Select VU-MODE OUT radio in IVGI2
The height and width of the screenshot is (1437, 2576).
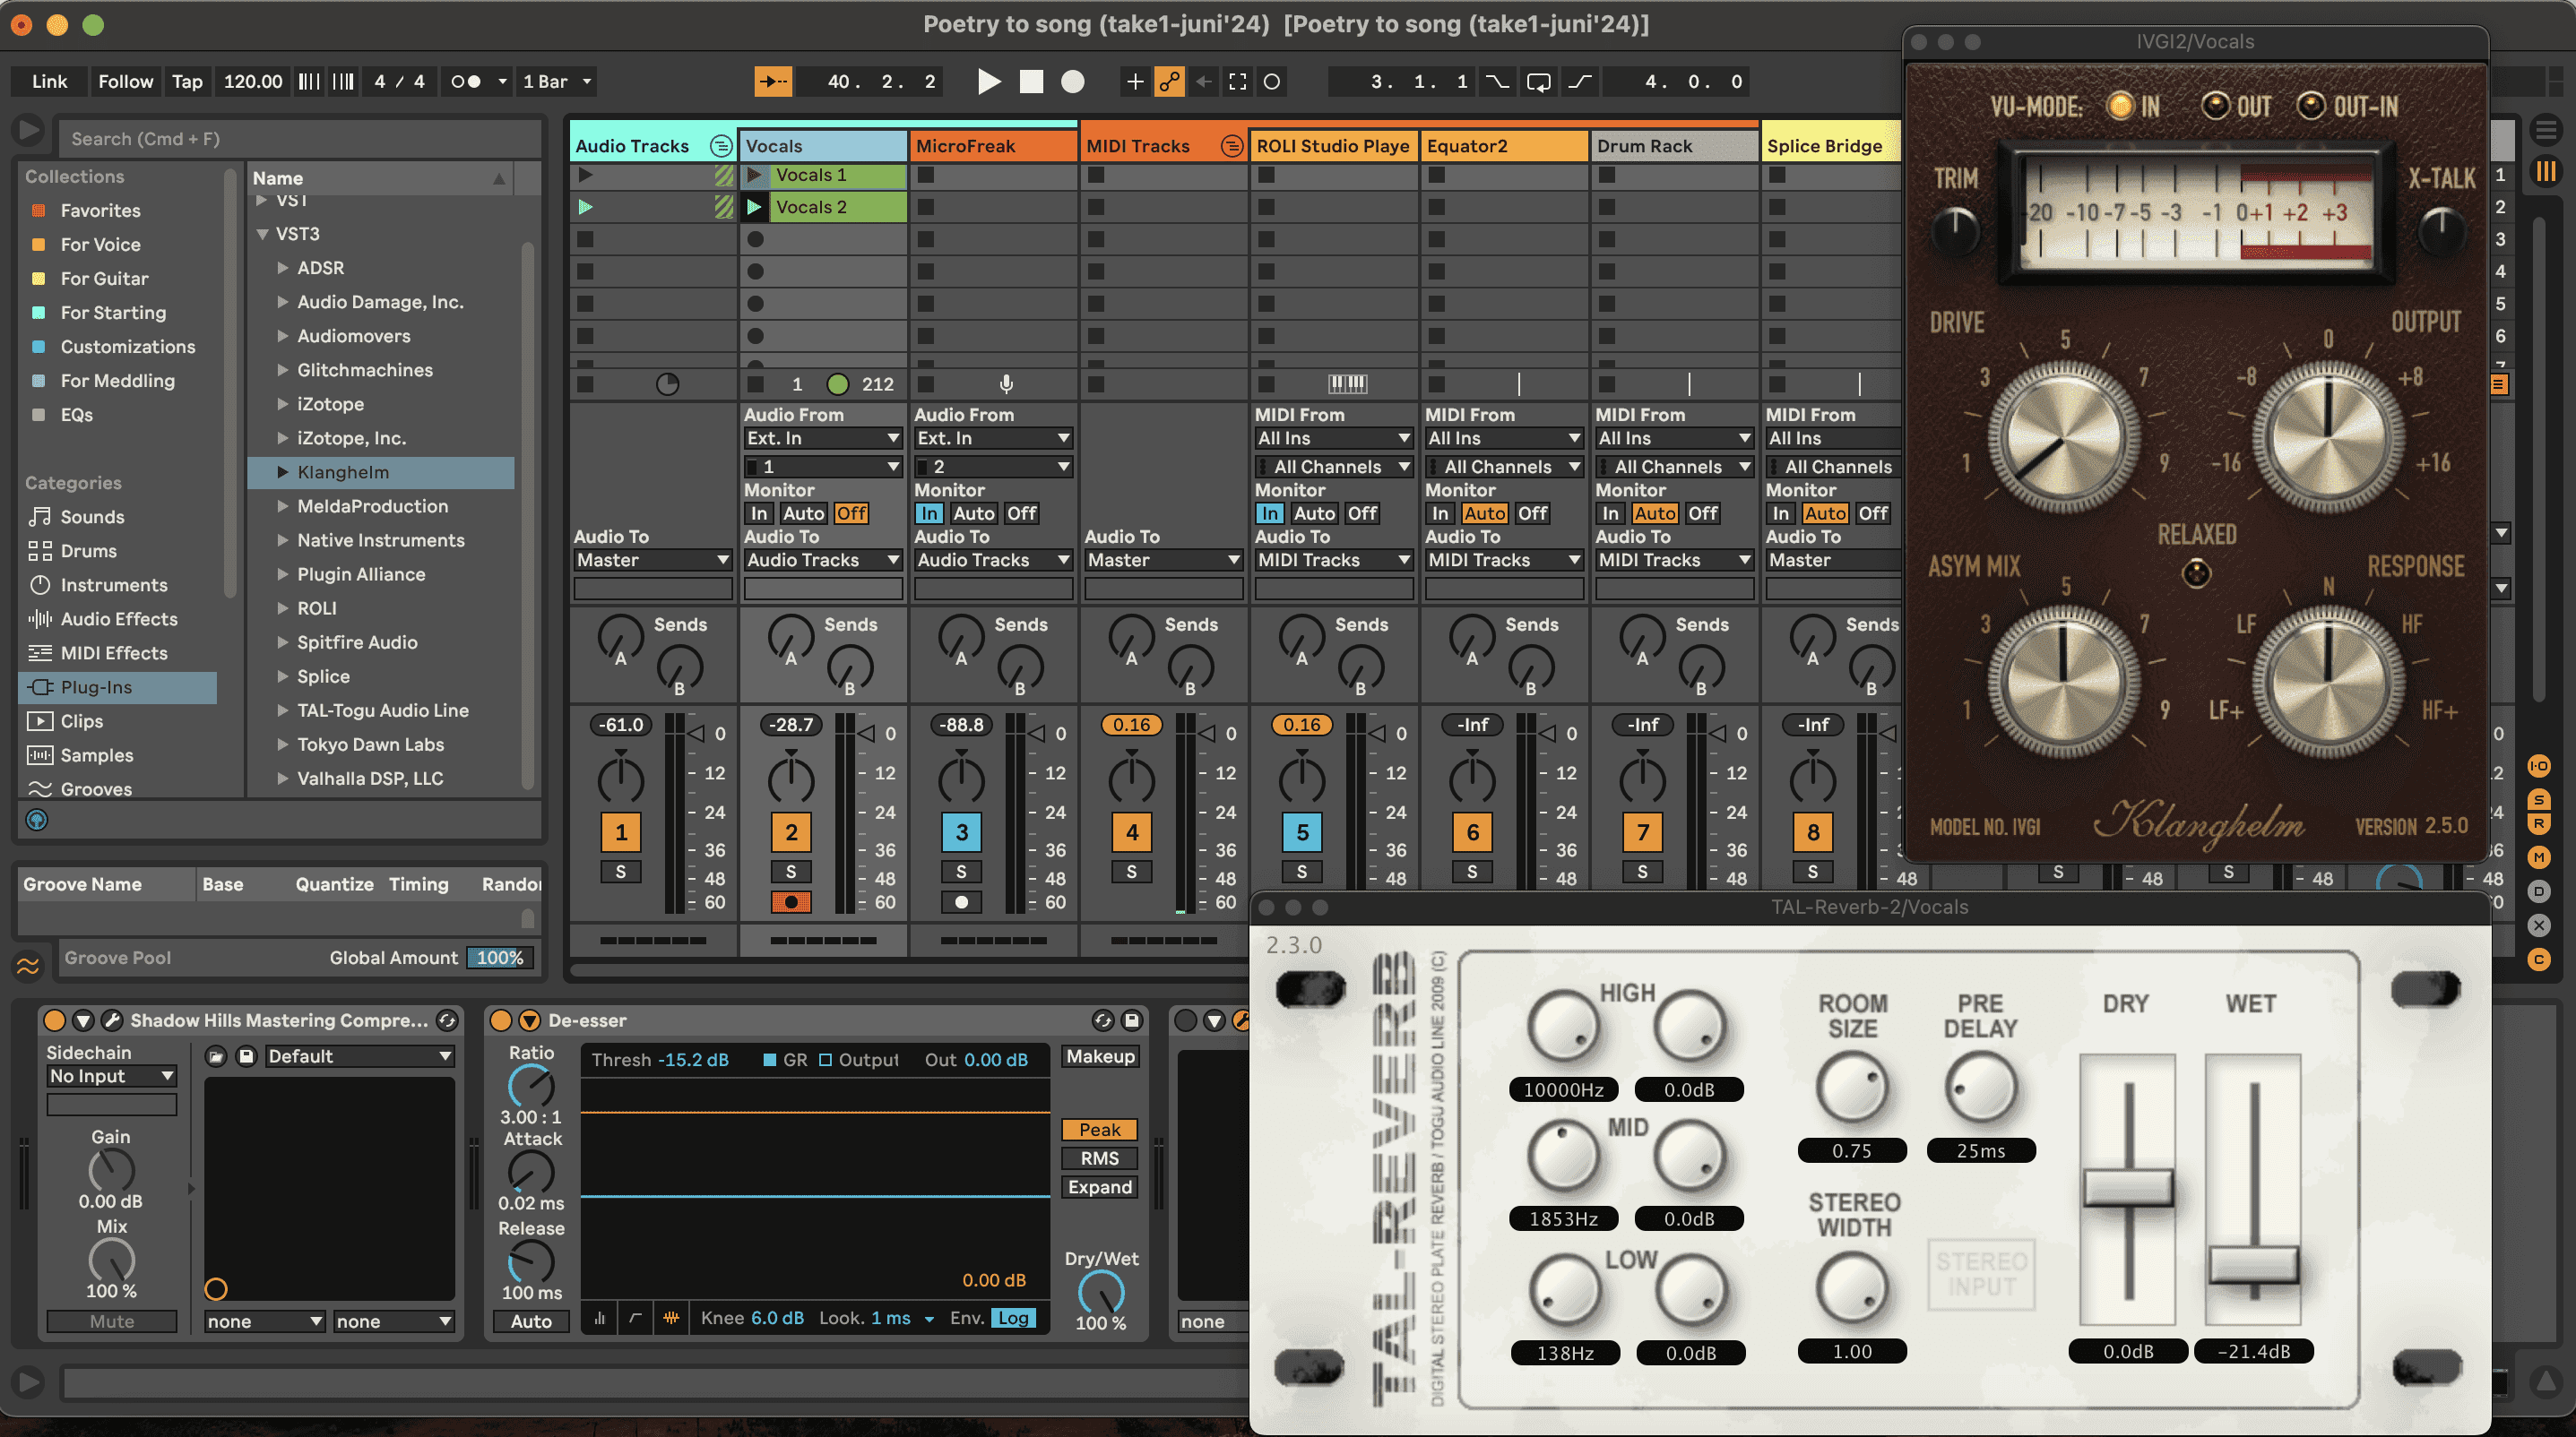click(x=2215, y=106)
